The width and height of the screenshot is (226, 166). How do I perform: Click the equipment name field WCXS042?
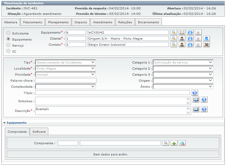tap(128, 32)
